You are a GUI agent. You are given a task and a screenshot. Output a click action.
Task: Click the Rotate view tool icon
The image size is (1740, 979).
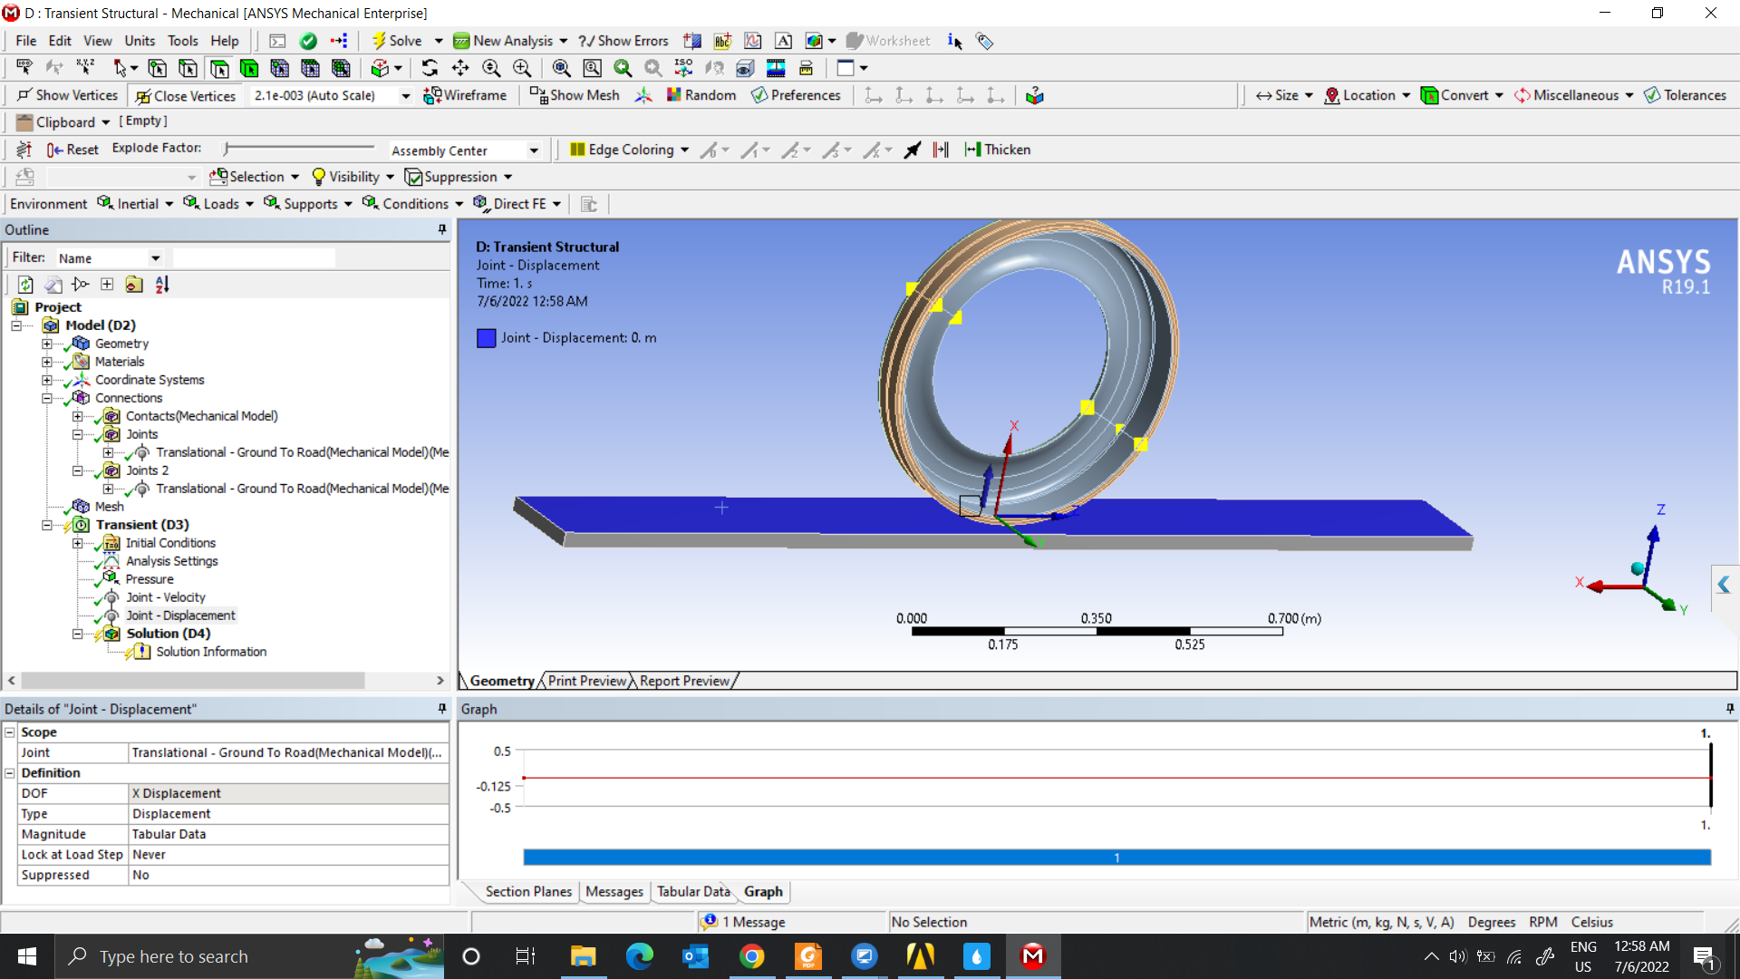430,68
